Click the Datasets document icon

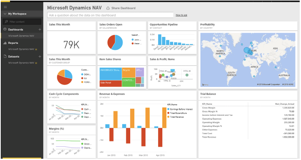[5, 56]
